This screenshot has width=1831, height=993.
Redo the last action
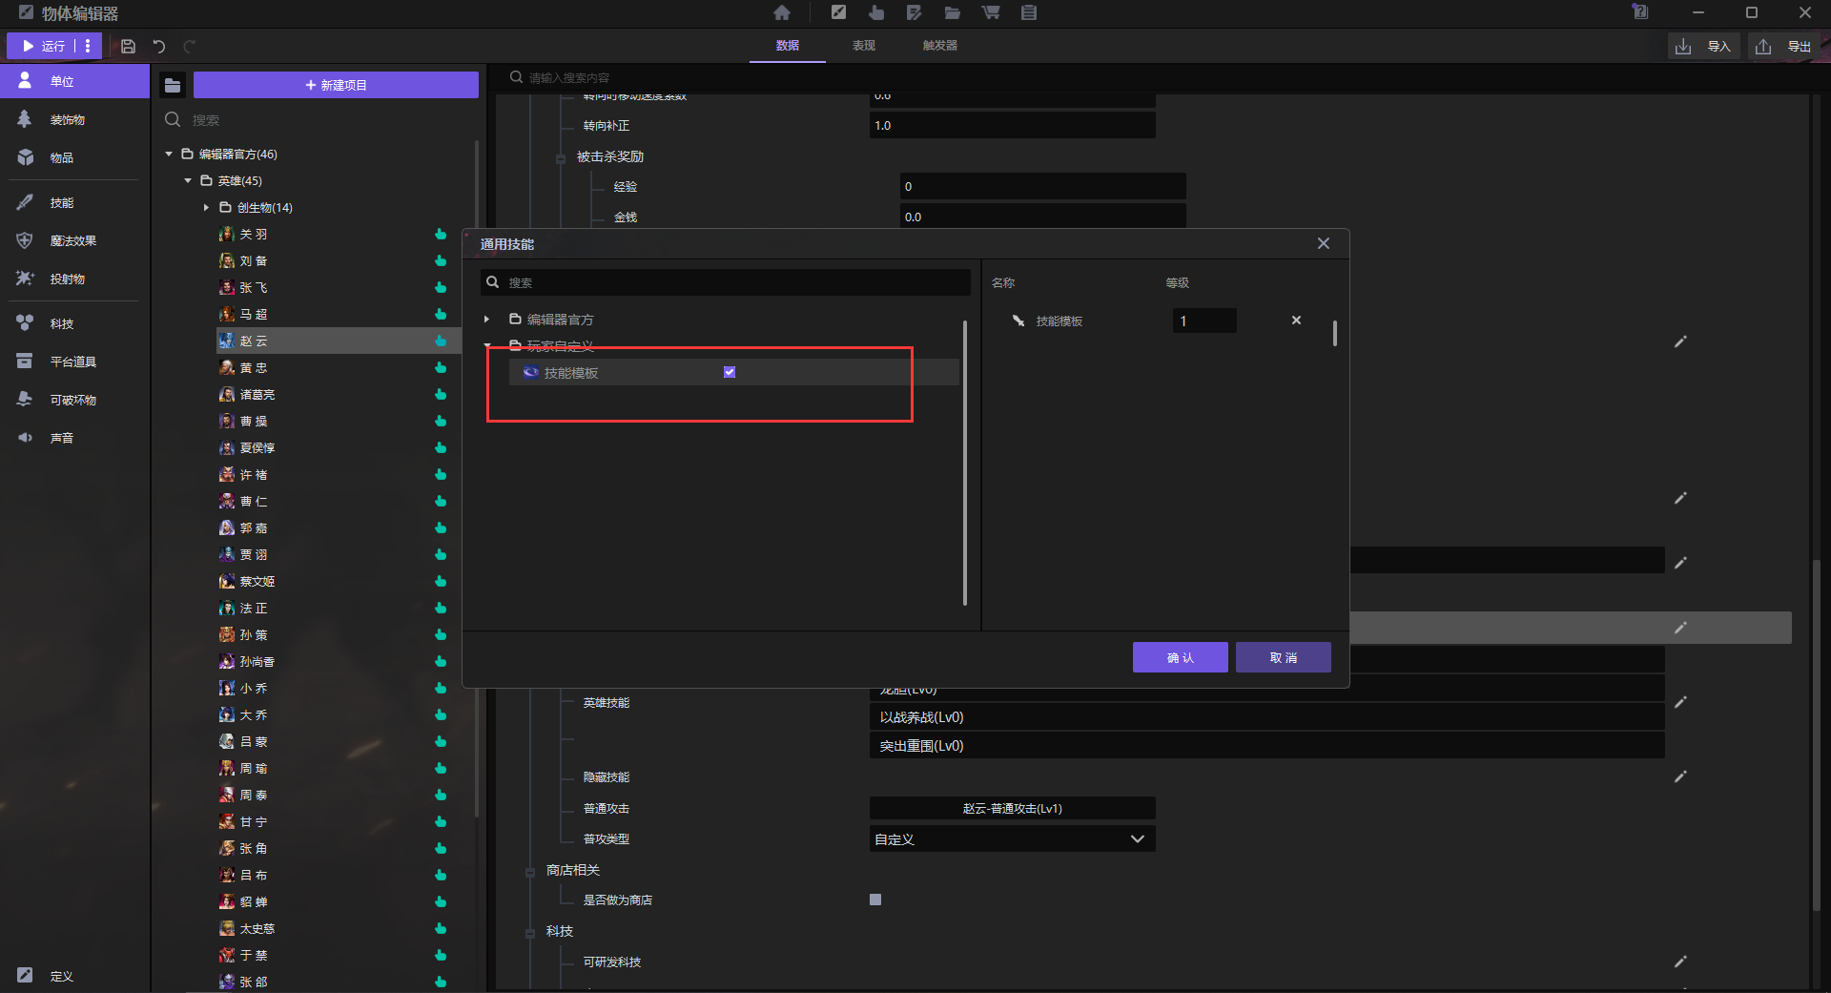coord(190,46)
